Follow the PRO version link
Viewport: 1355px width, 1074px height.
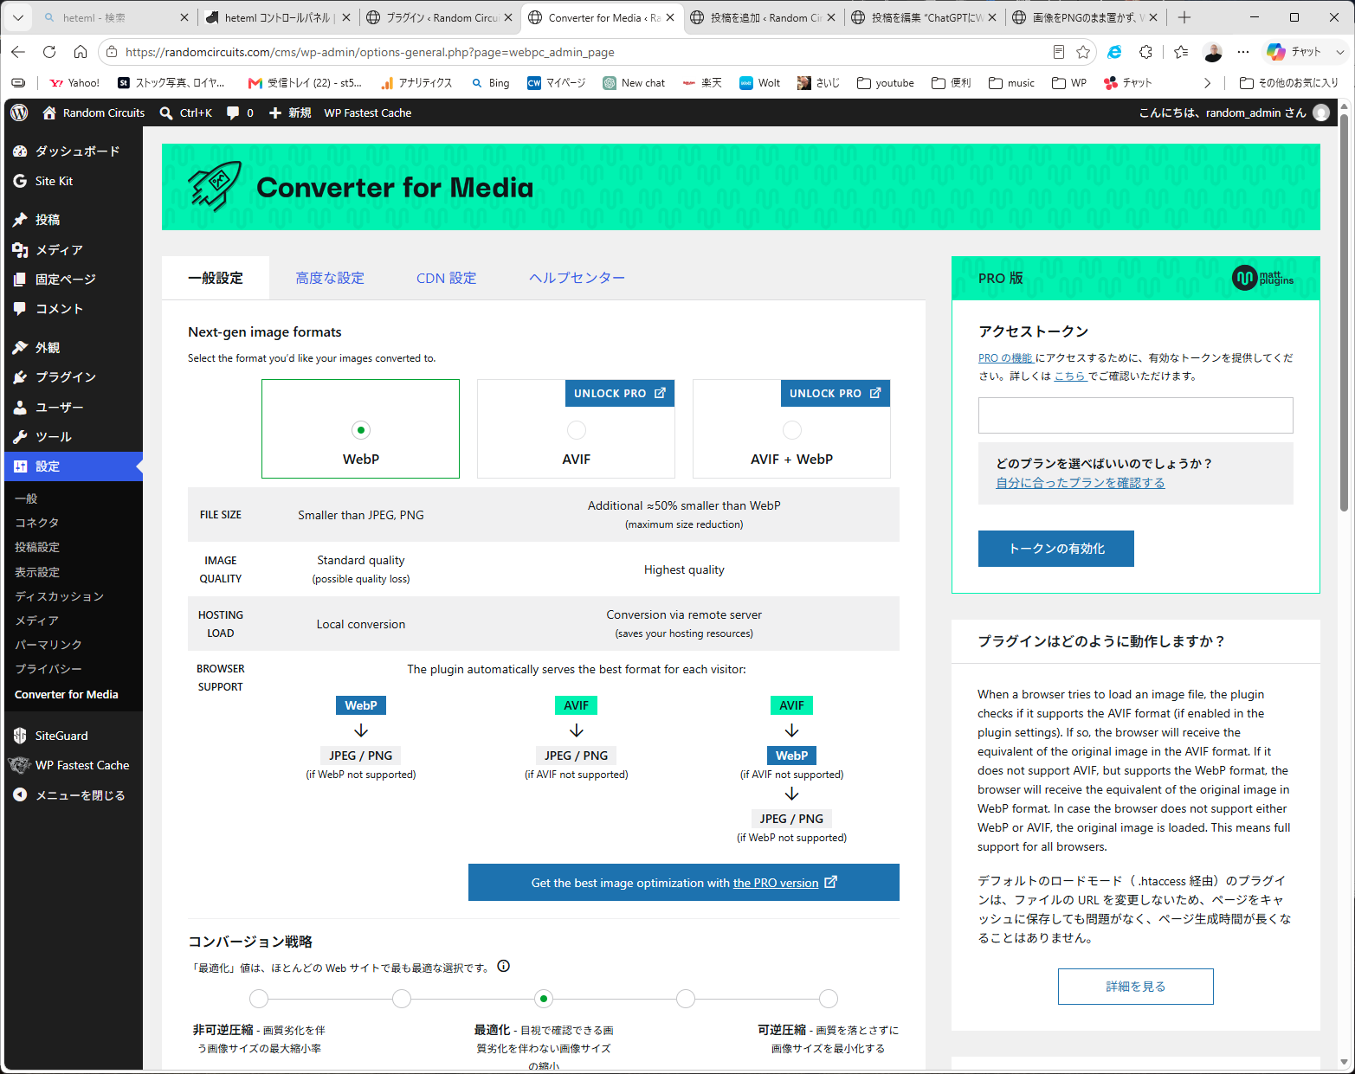[776, 883]
